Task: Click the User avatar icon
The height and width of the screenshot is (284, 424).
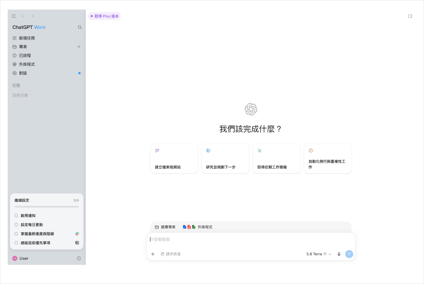Action: coord(15,259)
